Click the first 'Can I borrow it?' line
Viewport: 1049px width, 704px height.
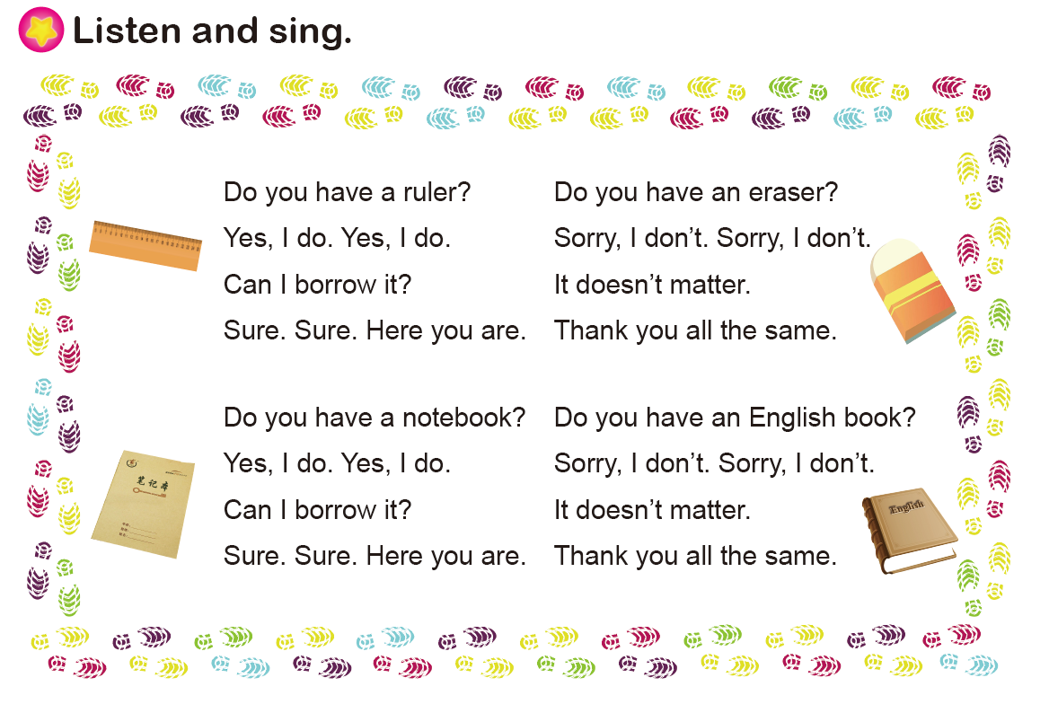point(318,285)
